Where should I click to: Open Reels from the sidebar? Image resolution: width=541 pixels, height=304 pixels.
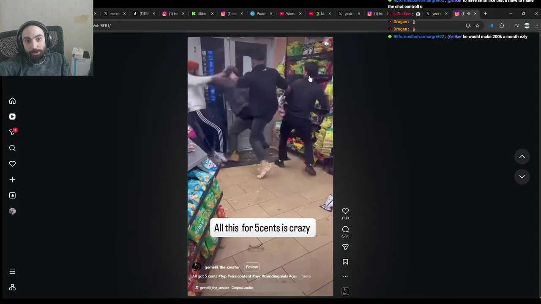(x=12, y=117)
